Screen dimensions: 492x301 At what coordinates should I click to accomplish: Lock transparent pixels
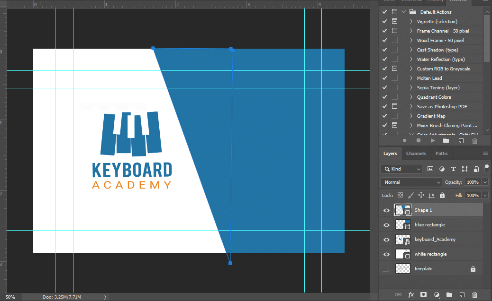[400, 195]
